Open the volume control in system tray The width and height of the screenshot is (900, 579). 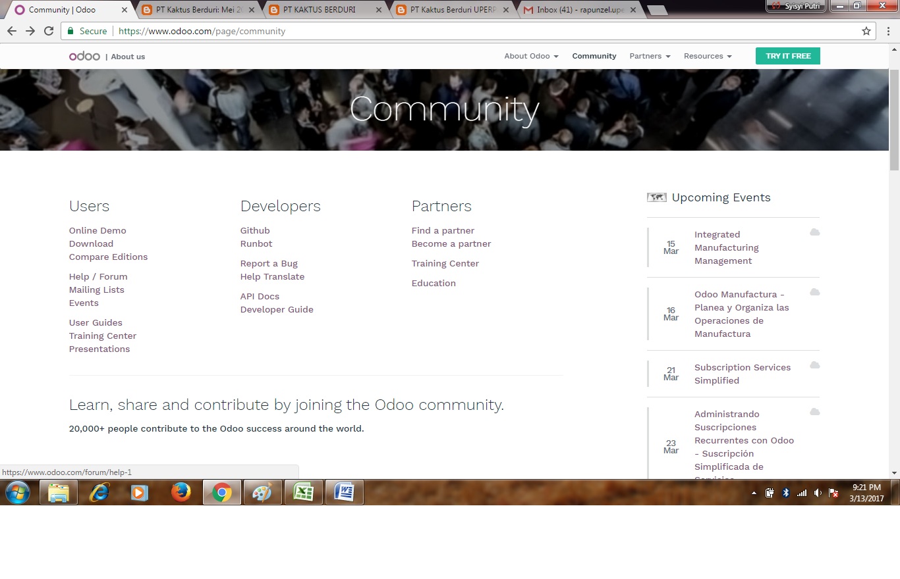click(818, 493)
